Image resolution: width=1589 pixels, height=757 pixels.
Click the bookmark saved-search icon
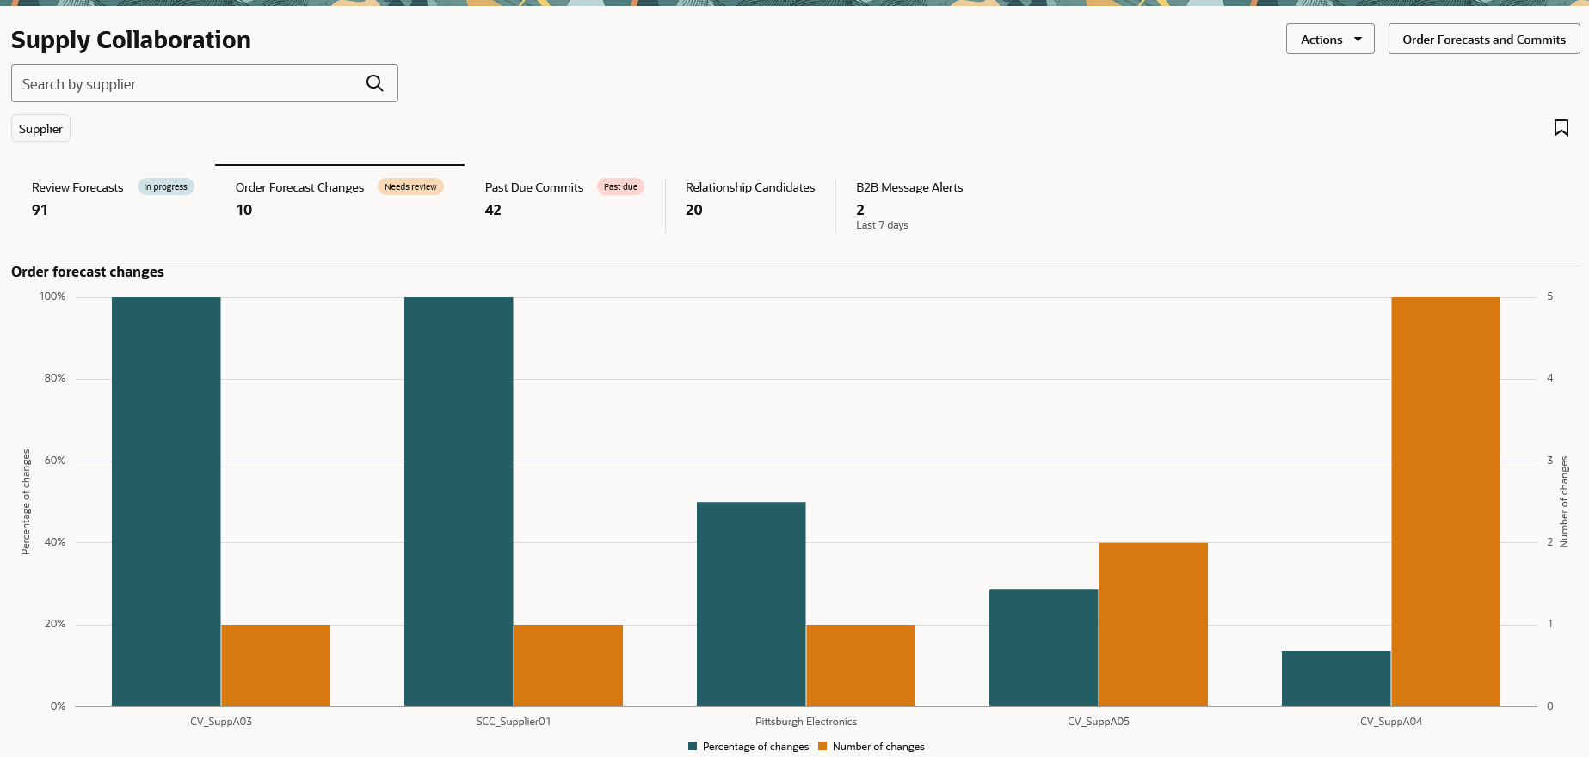pyautogui.click(x=1561, y=128)
